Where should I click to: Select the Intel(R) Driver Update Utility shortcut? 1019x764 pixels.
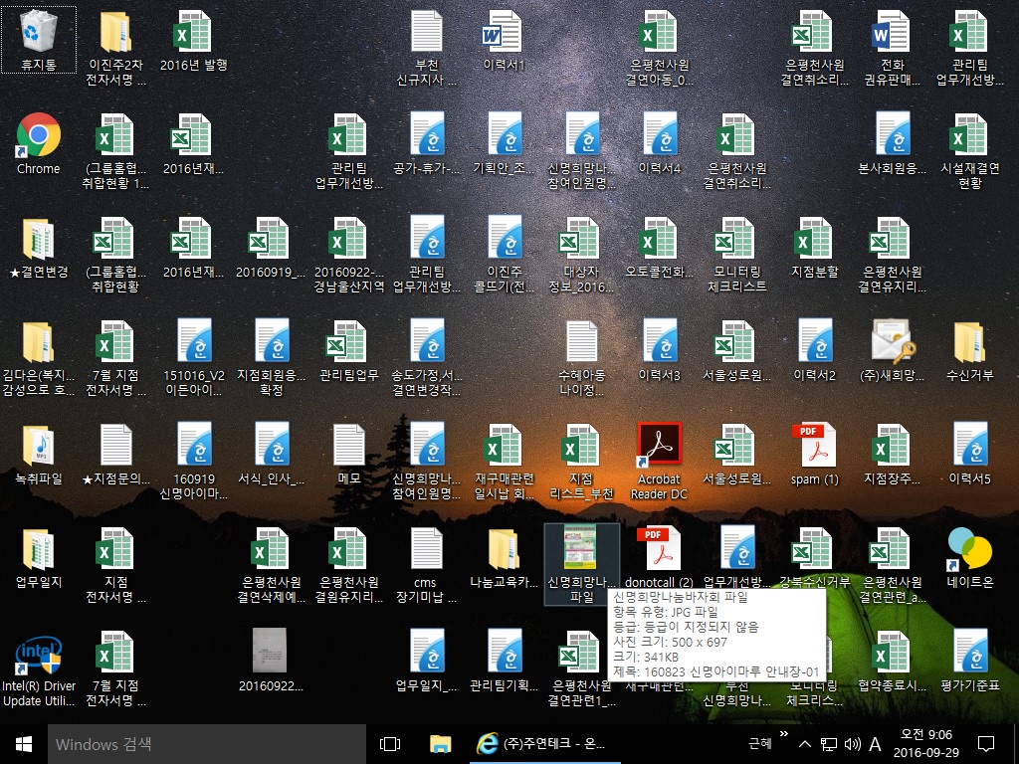39,669
